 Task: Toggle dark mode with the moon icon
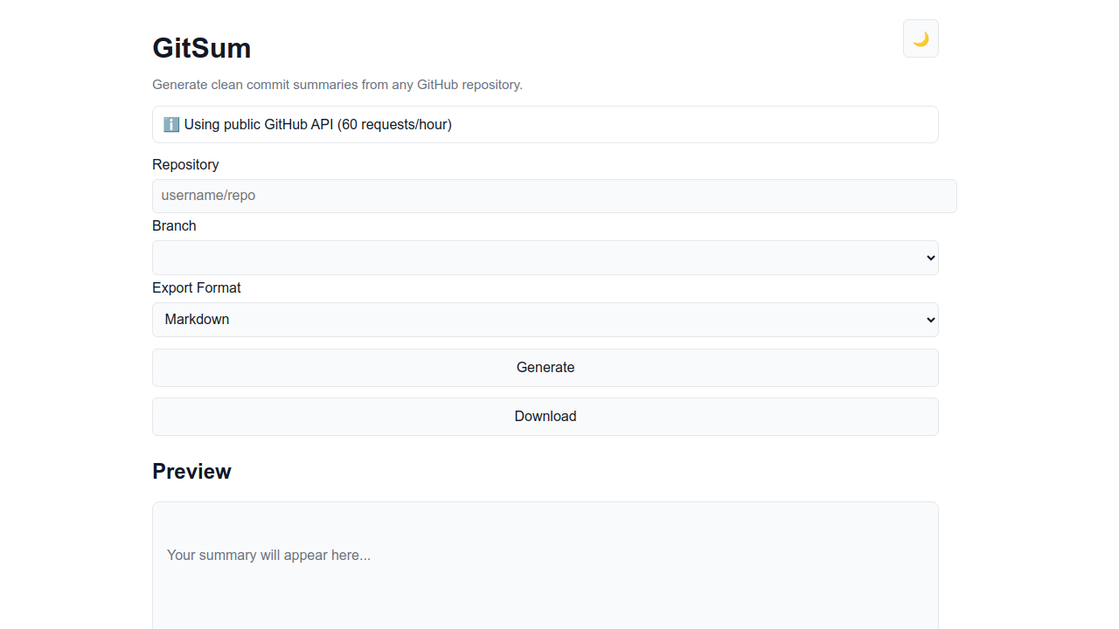click(921, 38)
